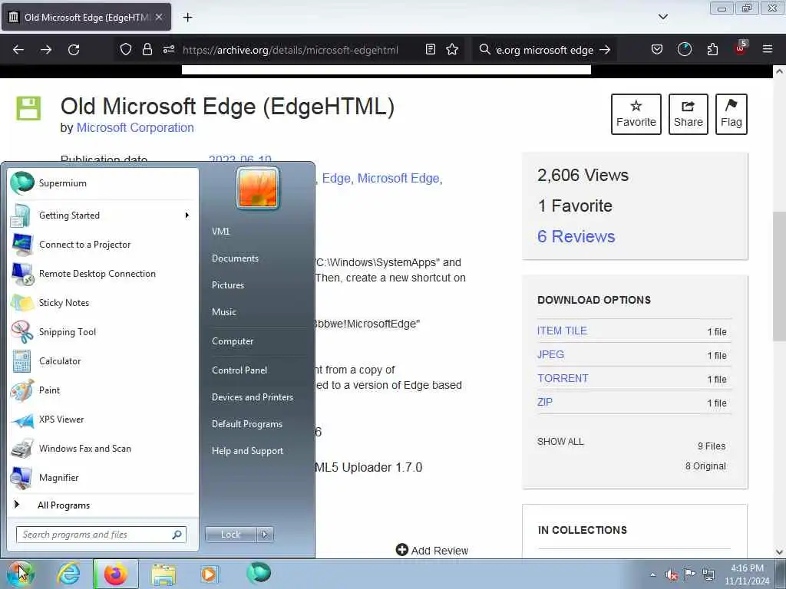Open Documents from Start menu
This screenshot has width=786, height=589.
(x=235, y=258)
